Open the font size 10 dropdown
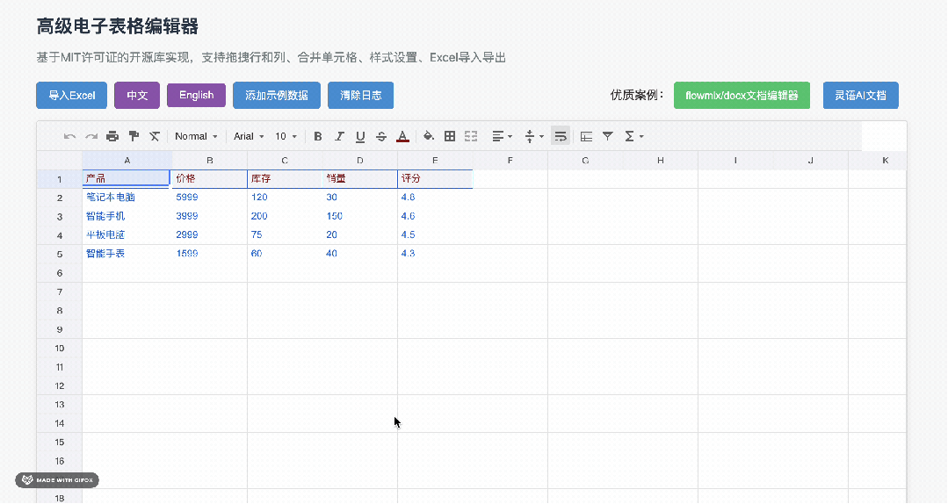 [x=286, y=137]
